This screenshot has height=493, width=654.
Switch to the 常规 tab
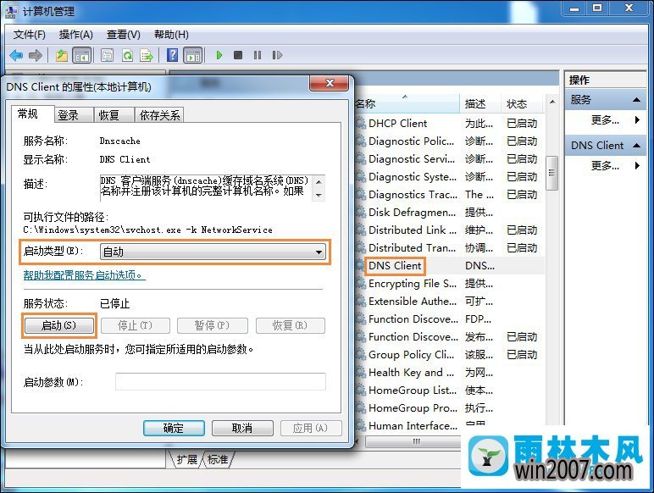pyautogui.click(x=32, y=114)
